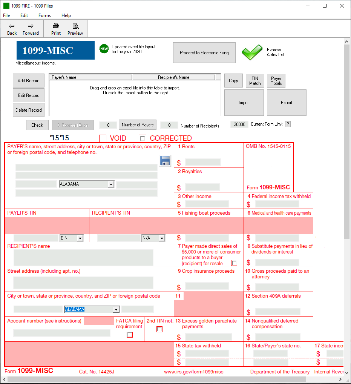Click the scroll down arrow
351x384 pixels.
pyautogui.click(x=346, y=373)
